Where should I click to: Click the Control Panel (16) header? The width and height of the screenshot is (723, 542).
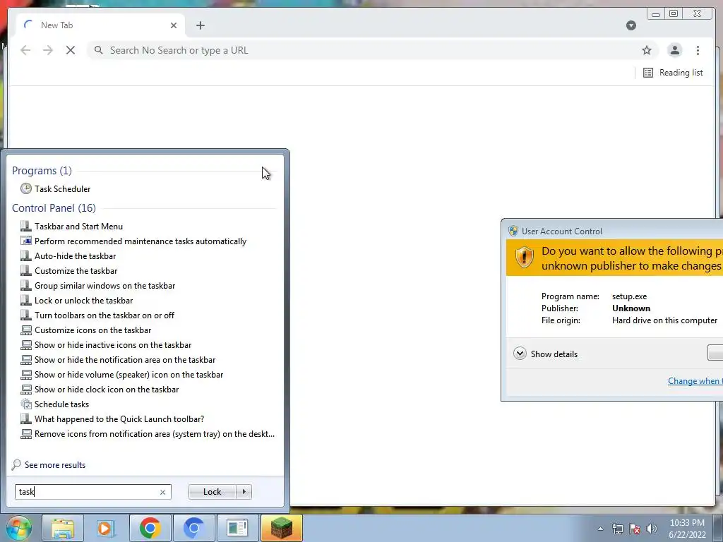[x=54, y=208]
